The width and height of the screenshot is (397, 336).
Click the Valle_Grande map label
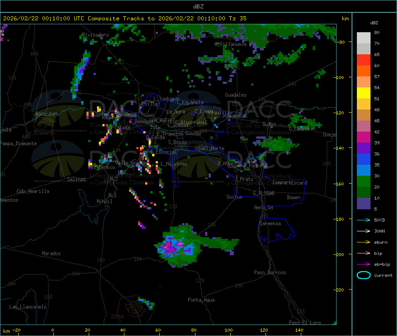tap(131, 163)
